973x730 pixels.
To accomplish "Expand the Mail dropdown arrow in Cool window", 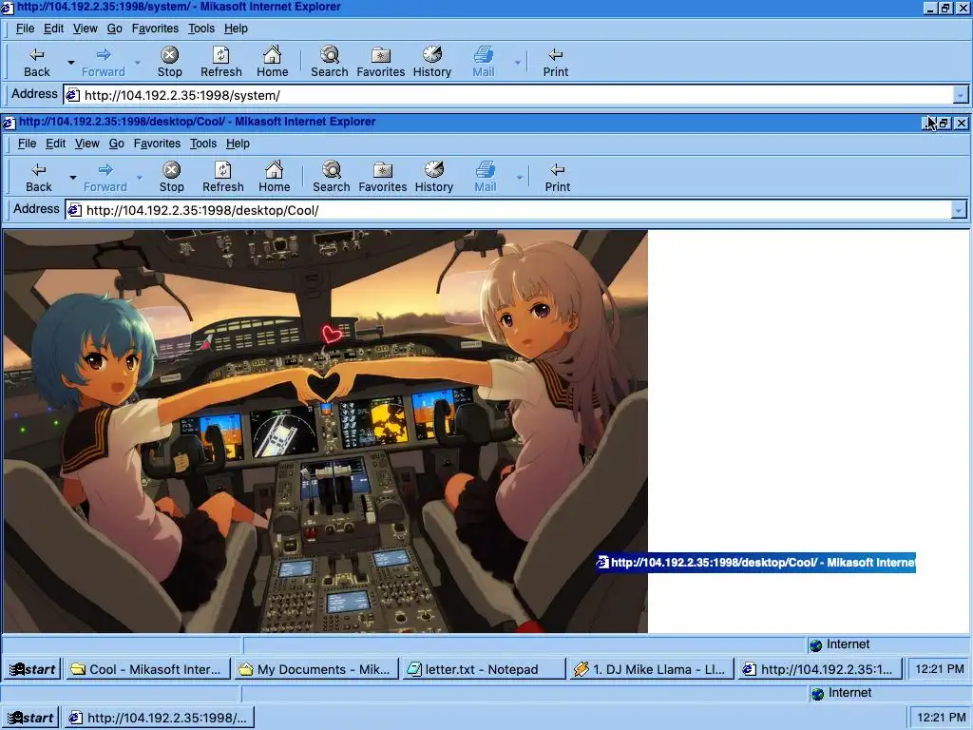I will click(x=520, y=178).
